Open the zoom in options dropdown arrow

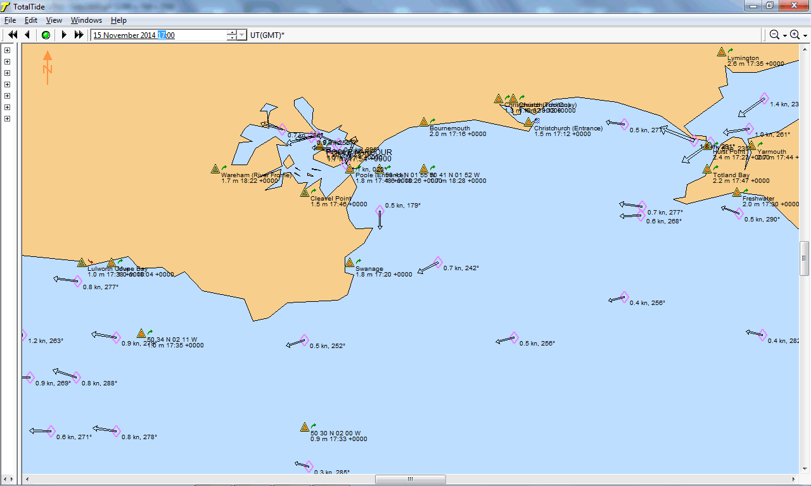[x=805, y=35]
